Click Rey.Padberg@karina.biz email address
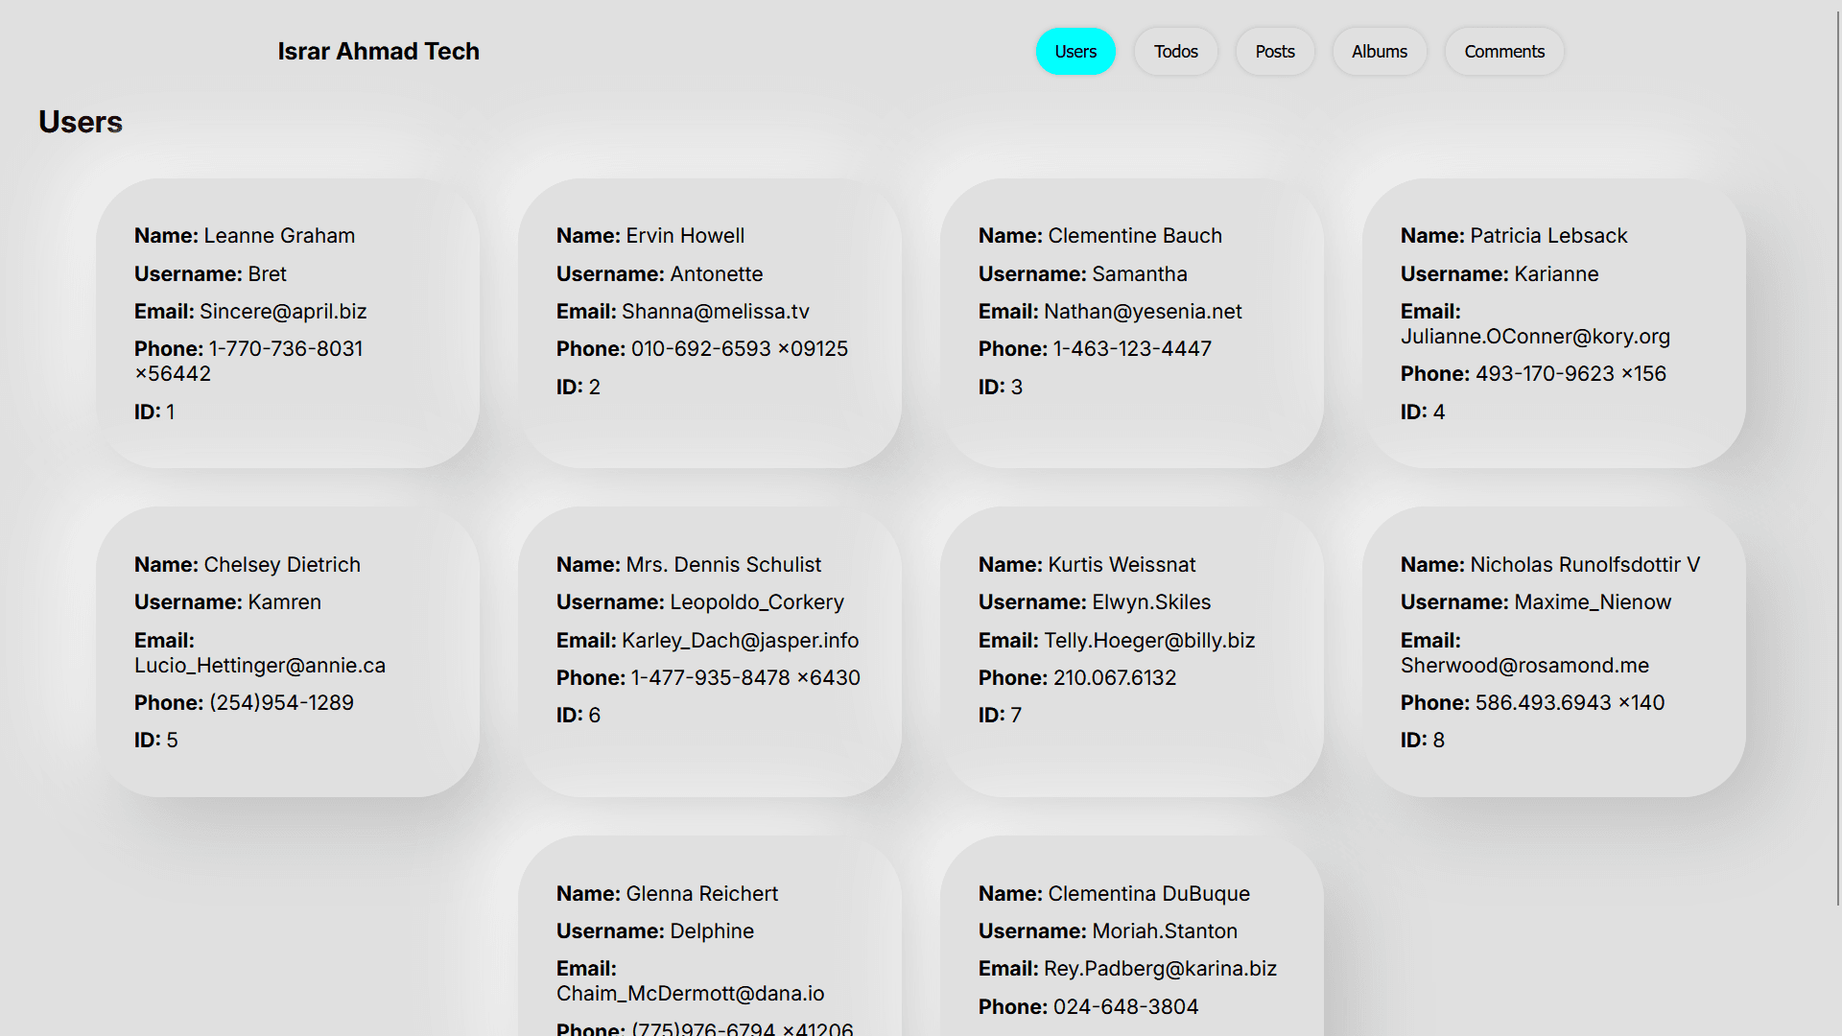This screenshot has width=1842, height=1036. (1161, 968)
